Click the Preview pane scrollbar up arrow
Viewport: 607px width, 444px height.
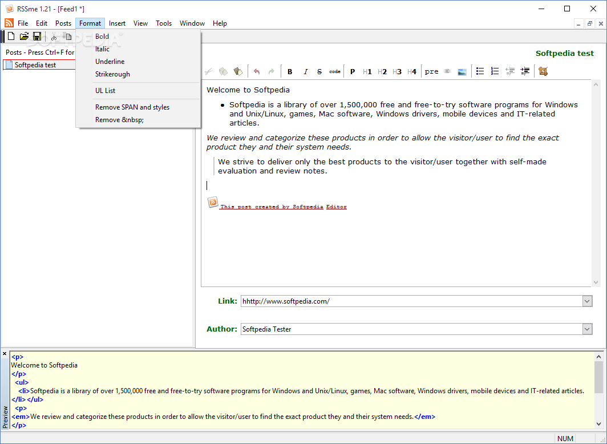598,357
